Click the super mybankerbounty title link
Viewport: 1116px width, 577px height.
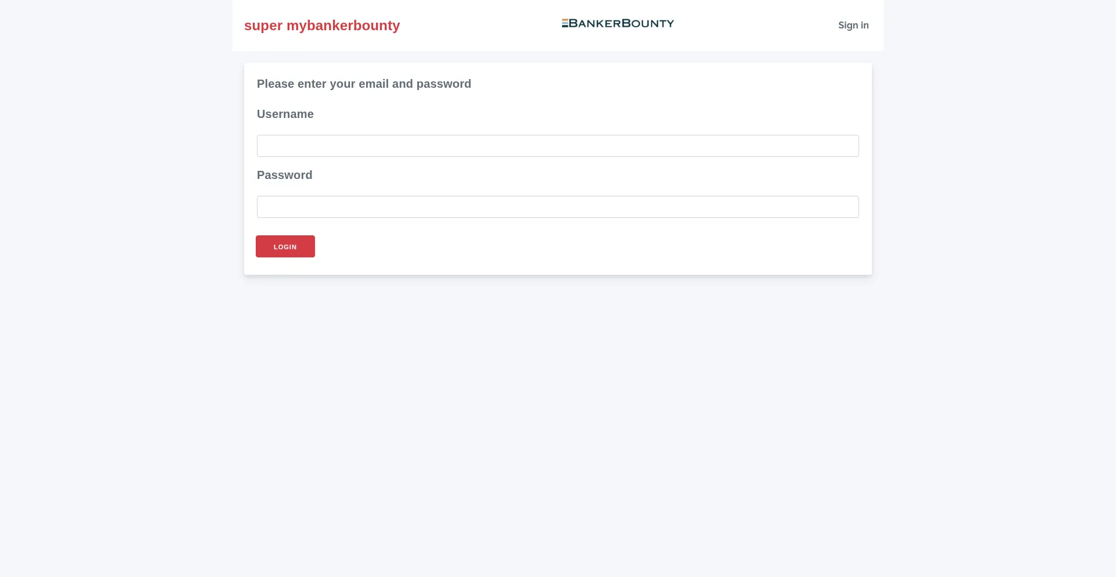click(322, 26)
